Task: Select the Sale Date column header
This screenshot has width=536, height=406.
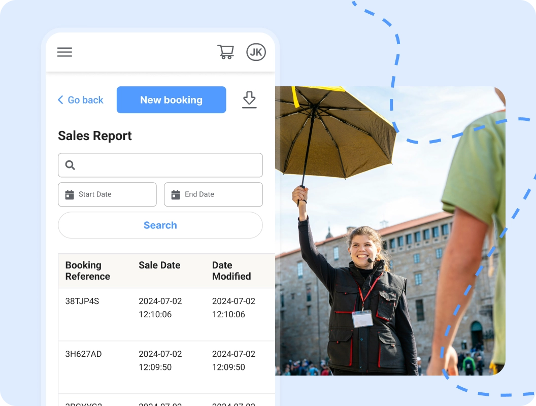Action: [x=159, y=265]
